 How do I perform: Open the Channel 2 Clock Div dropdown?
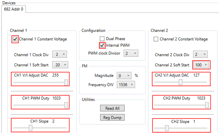[200, 55]
